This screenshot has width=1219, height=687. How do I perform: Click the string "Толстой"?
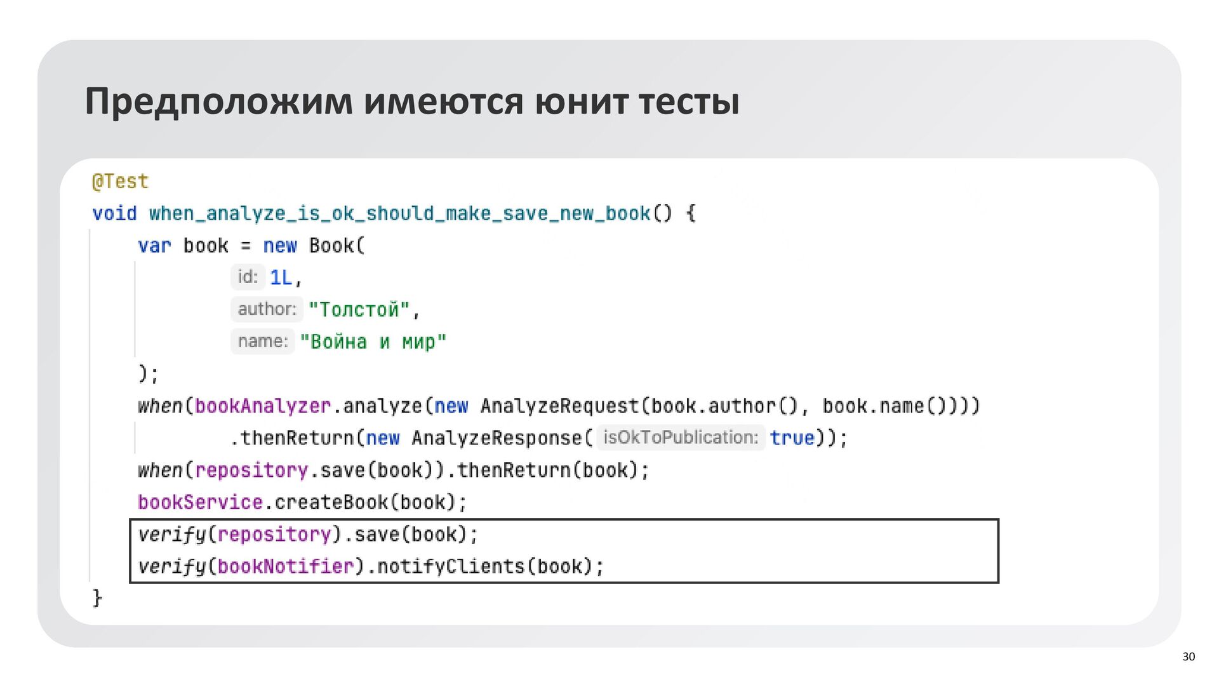tap(359, 310)
